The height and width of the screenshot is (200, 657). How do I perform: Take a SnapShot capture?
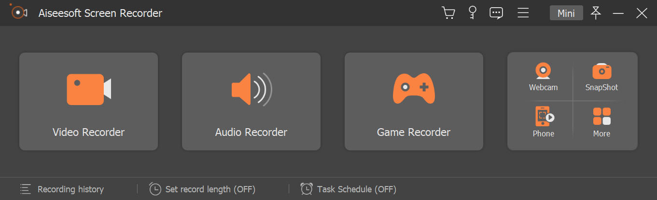click(x=601, y=77)
